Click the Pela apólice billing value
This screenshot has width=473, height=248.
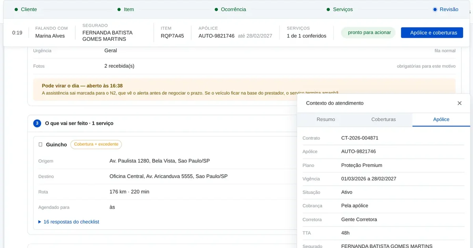pos(355,206)
